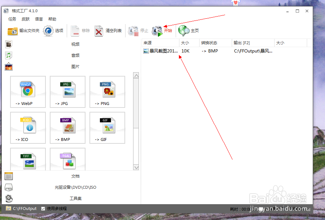
Task: Click the Format Factory title bar app icon
Action: point(6,11)
